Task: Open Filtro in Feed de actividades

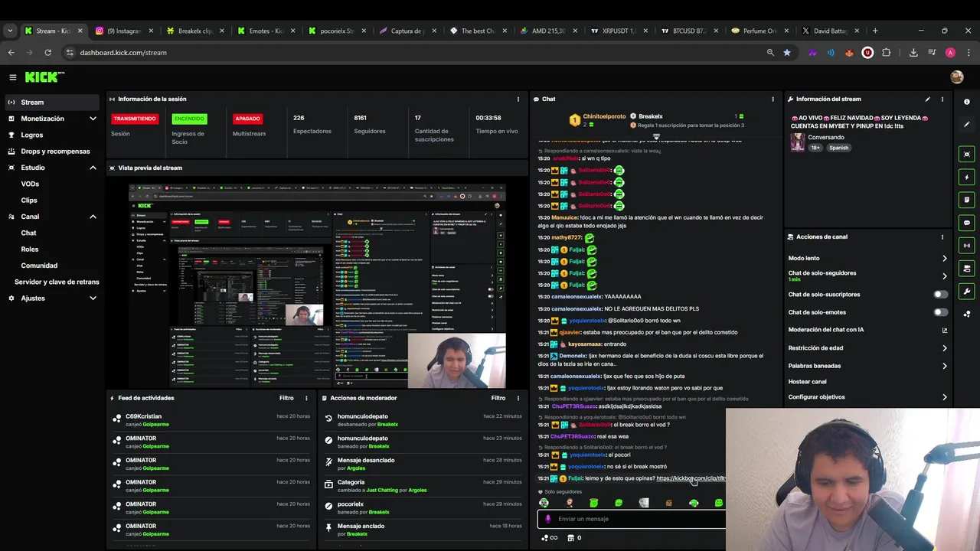Action: (x=286, y=398)
